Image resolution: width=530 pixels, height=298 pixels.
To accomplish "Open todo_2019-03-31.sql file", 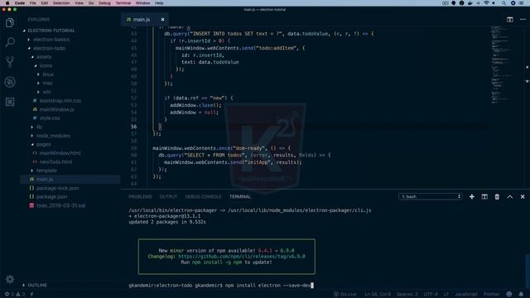I will click(60, 205).
